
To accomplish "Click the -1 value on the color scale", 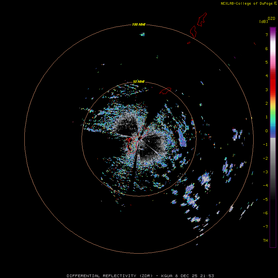I will coord(265,145).
